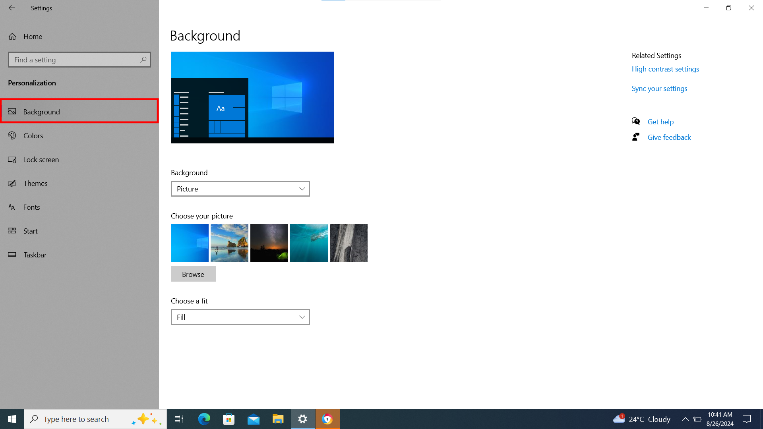Open the Home settings page

click(x=33, y=36)
